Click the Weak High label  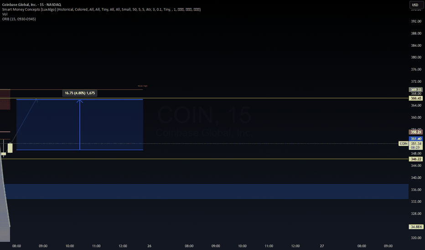click(x=143, y=86)
